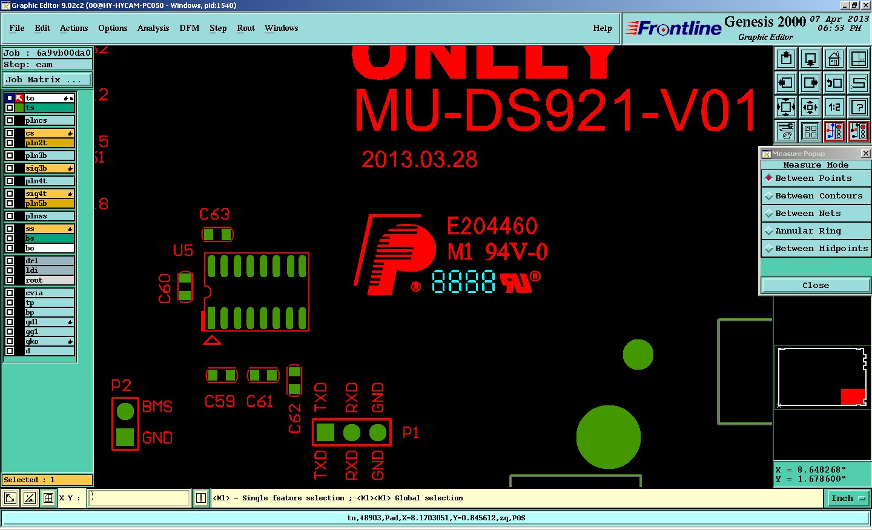Toggle display checkbox for layer ss
The width and height of the screenshot is (872, 530).
tap(10, 229)
